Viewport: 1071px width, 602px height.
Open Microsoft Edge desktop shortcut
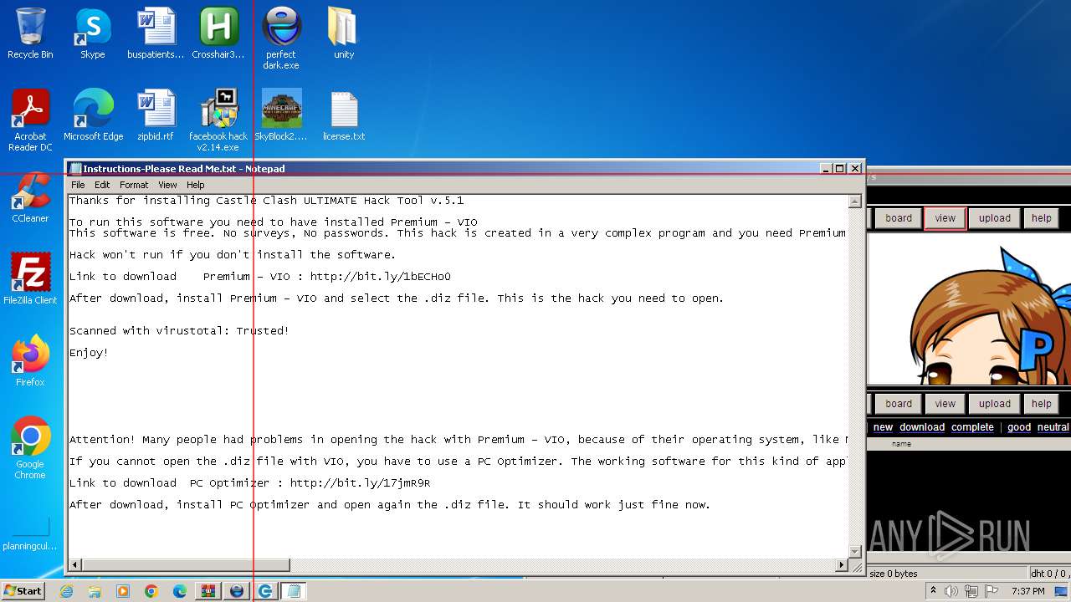tap(93, 115)
